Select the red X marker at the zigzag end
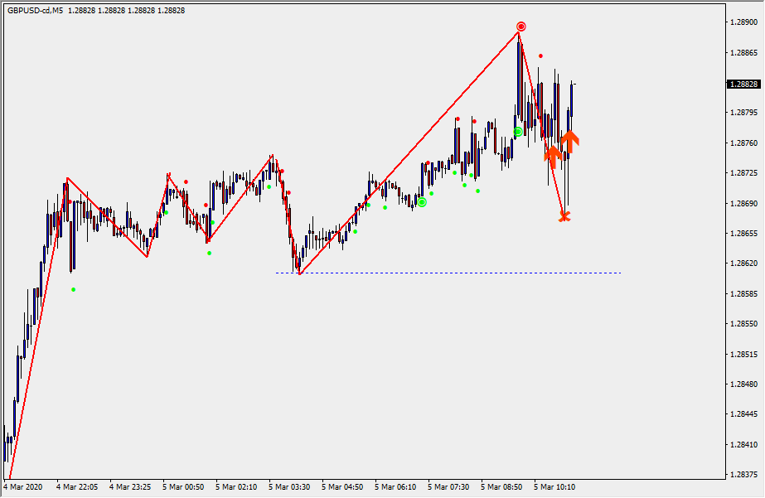This screenshot has width=765, height=498. tap(564, 217)
